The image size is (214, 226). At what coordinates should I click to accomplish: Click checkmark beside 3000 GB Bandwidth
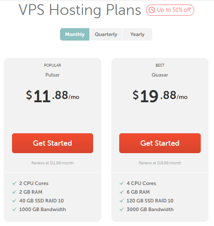(x=122, y=209)
